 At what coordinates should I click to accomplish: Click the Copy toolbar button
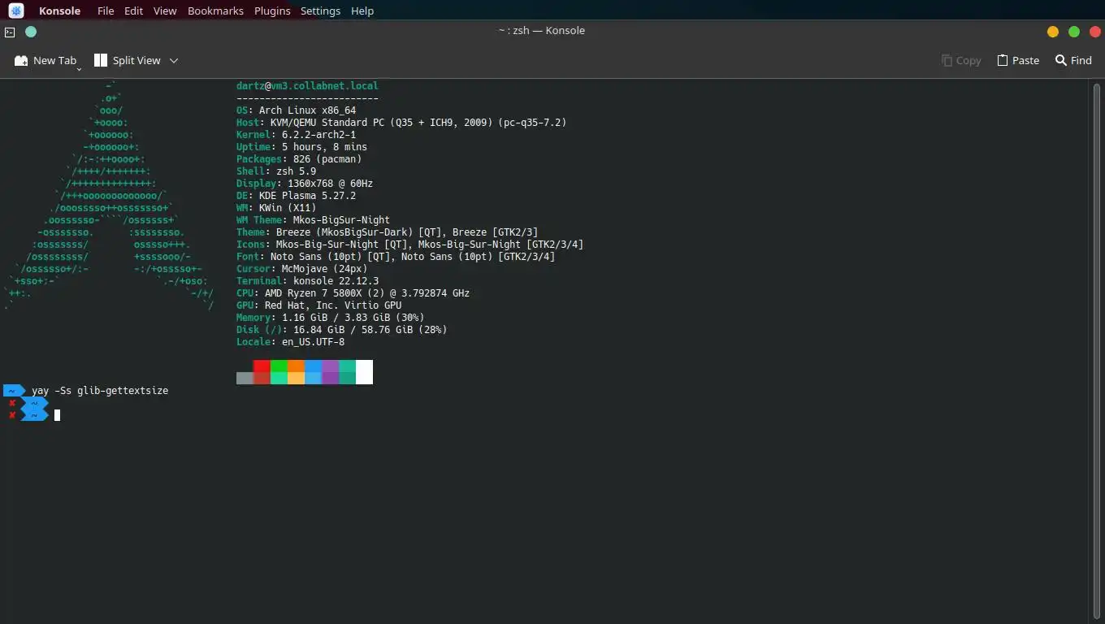961,60
